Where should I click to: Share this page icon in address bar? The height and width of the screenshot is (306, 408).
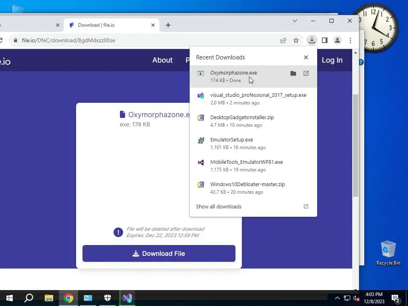[x=283, y=40]
